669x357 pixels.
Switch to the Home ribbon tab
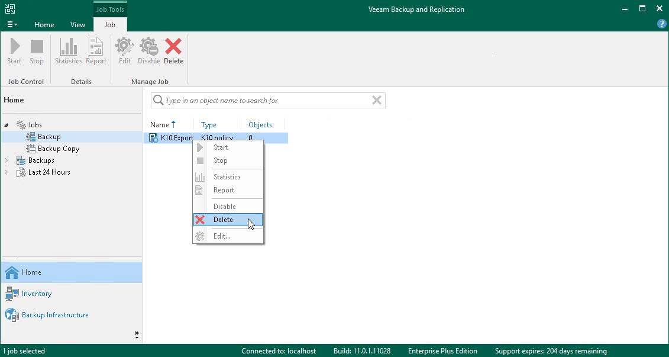pos(44,24)
